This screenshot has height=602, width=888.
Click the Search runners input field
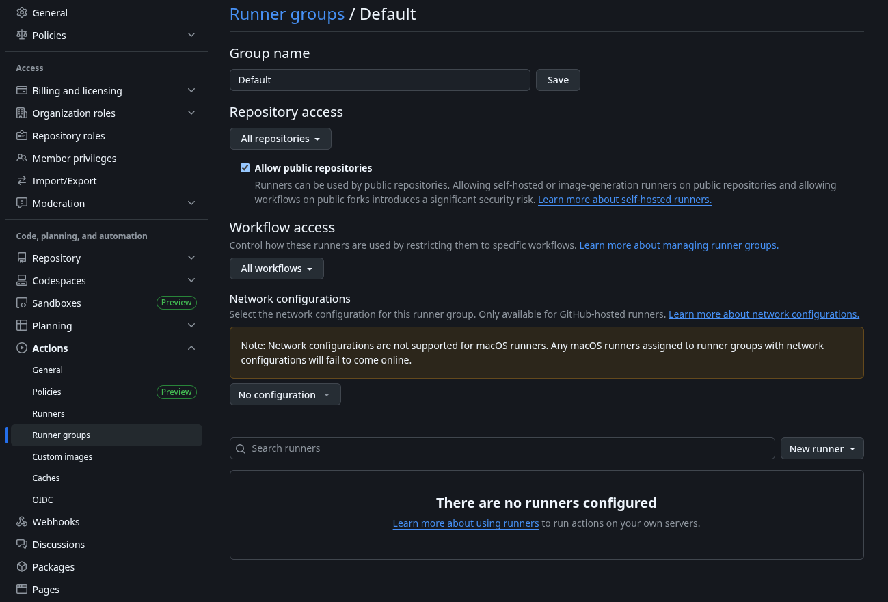[x=502, y=448]
